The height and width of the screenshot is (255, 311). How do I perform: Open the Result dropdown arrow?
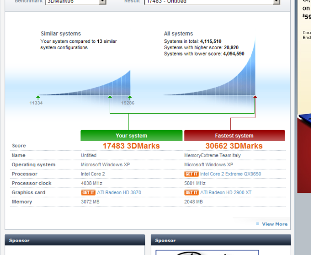276,1
